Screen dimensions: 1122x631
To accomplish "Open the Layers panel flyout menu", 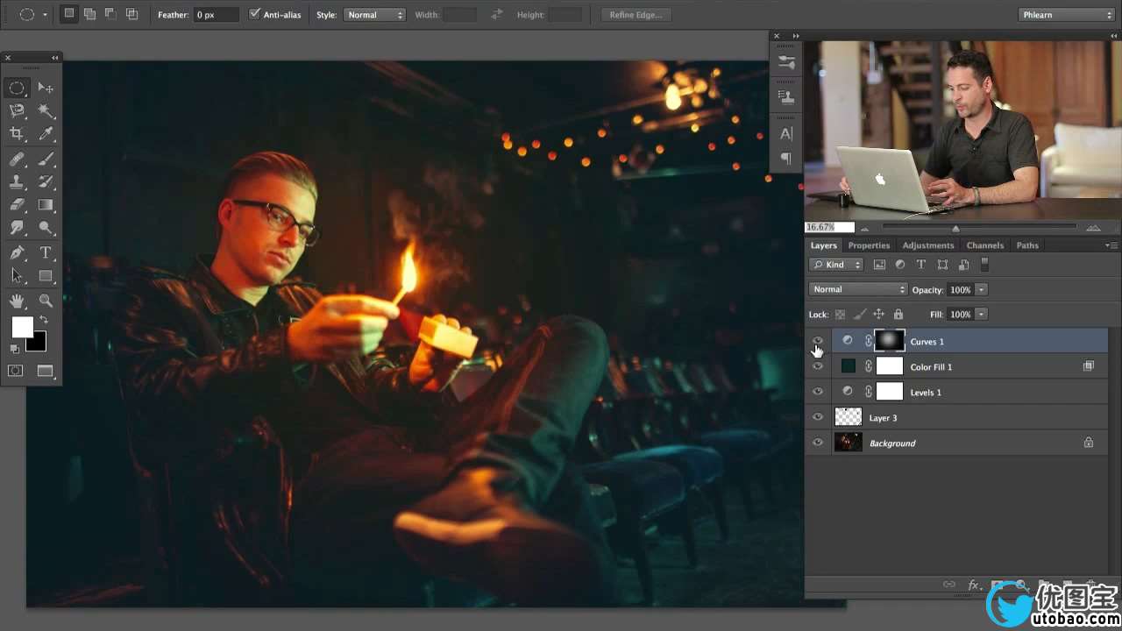I will pyautogui.click(x=1111, y=245).
